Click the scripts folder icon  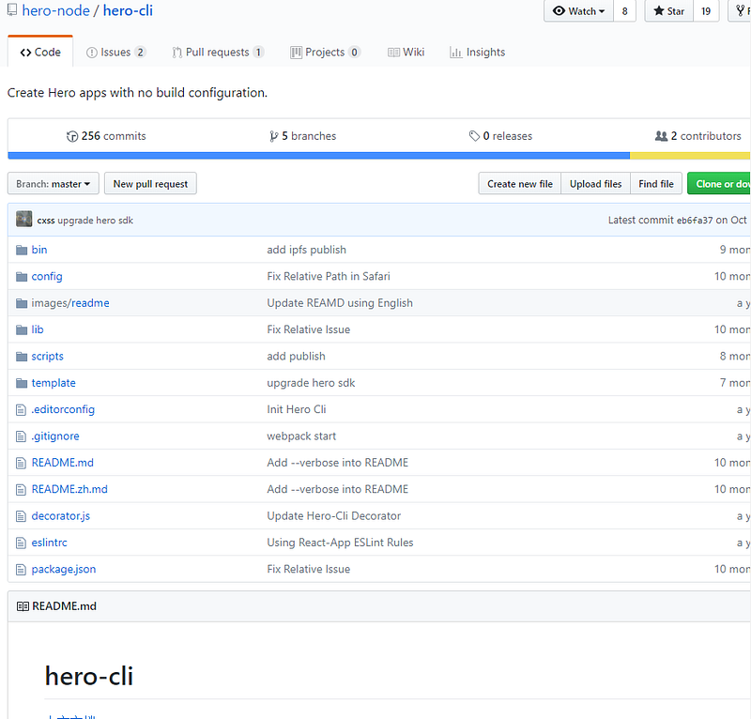pyautogui.click(x=22, y=357)
